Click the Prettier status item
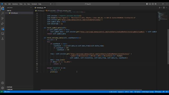The image size is (169, 95). click(x=158, y=92)
